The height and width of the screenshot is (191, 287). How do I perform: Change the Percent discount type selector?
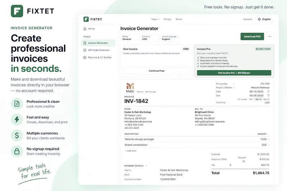pos(242,158)
